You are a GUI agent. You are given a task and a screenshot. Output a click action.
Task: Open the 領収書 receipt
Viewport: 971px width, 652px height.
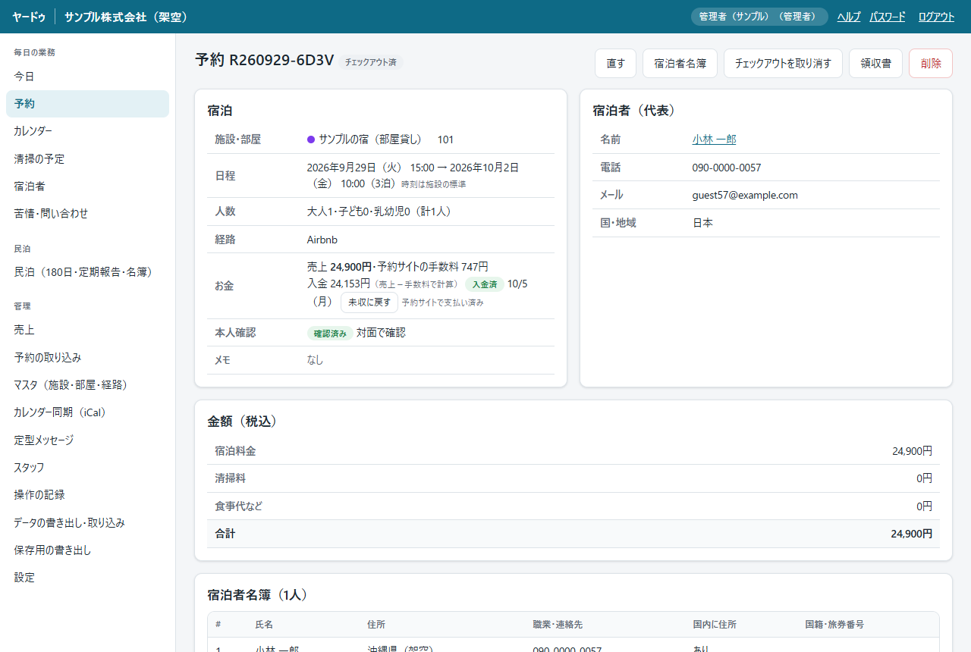(875, 64)
